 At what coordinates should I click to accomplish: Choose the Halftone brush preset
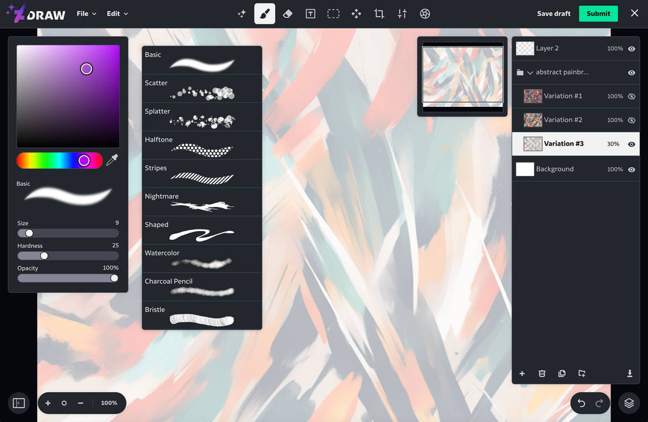(202, 145)
